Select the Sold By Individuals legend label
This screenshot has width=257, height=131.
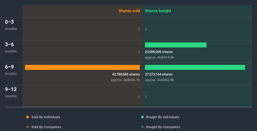(46, 117)
